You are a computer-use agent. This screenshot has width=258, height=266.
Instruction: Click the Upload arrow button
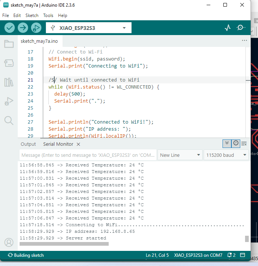point(23,28)
